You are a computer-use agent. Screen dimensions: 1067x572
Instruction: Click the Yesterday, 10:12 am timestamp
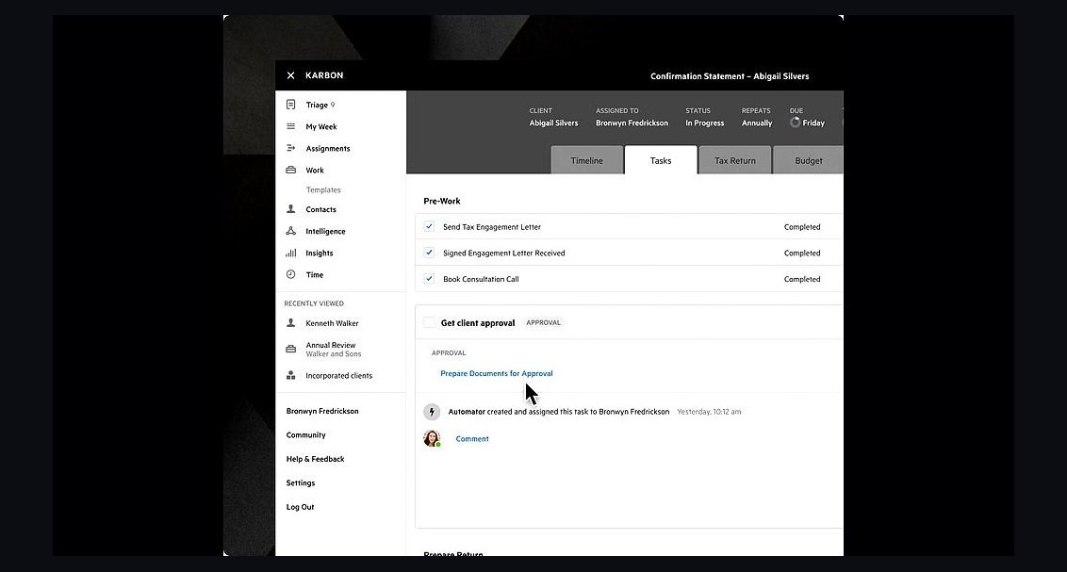point(709,412)
